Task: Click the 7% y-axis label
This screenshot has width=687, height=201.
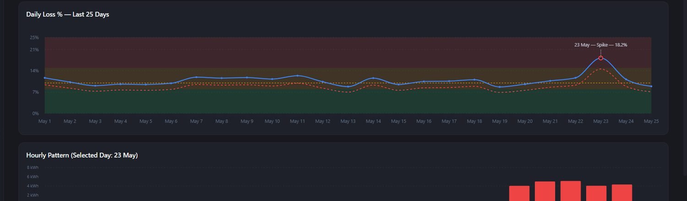Action: [x=35, y=92]
